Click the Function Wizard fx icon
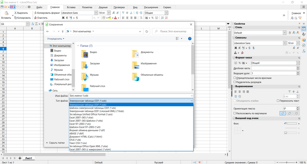 click(x=33, y=24)
